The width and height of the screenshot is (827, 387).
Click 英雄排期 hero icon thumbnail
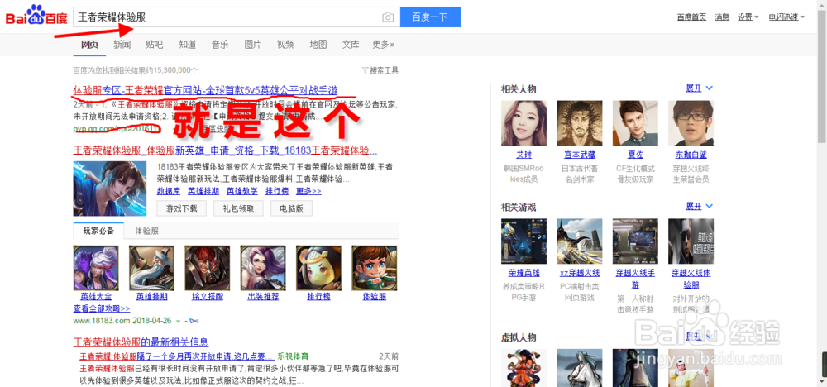click(x=152, y=268)
